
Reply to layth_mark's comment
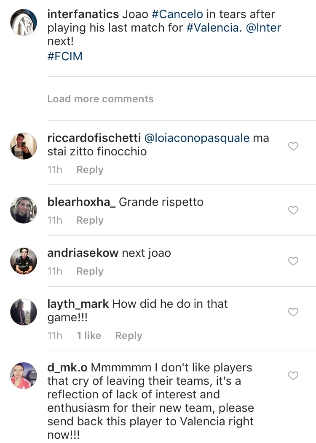(x=129, y=336)
